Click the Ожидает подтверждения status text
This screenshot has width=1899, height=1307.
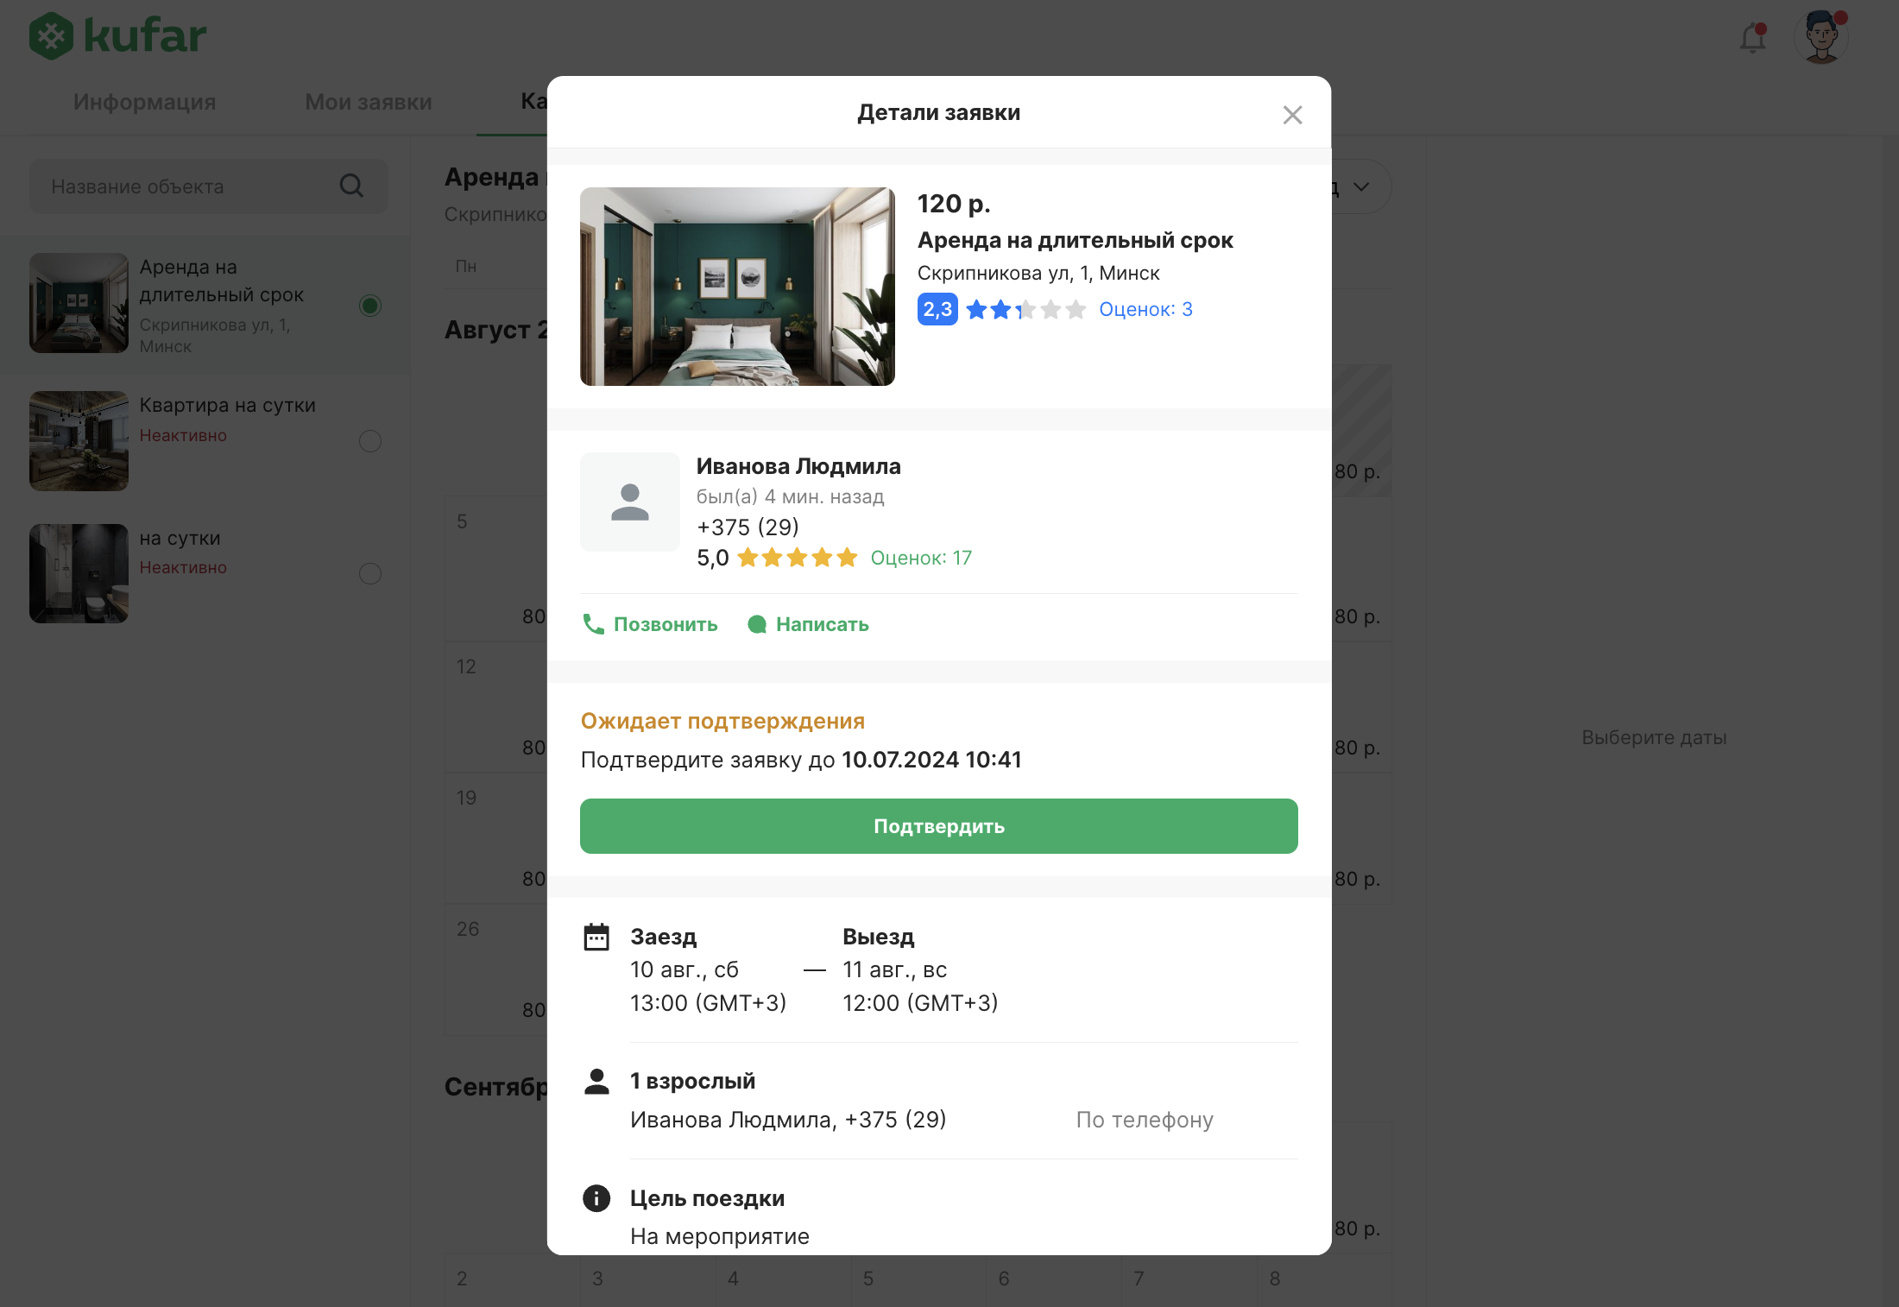click(x=722, y=721)
